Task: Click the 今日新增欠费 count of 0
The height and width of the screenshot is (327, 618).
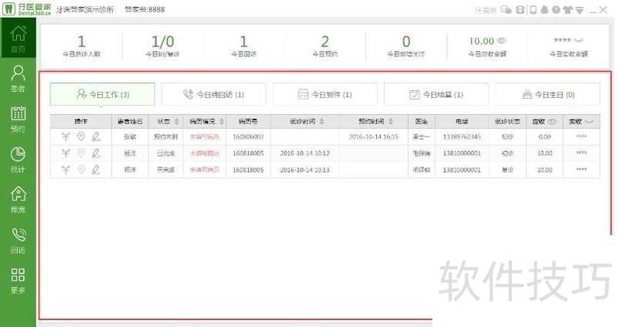Action: pyautogui.click(x=406, y=42)
